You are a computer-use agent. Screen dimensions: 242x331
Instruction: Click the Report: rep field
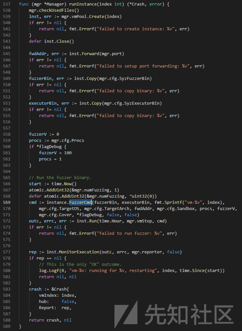coord(55,308)
